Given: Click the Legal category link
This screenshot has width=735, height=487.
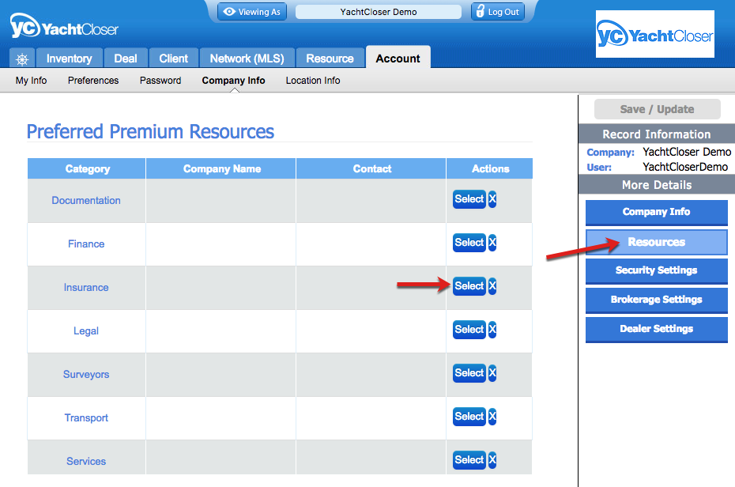Looking at the screenshot, I should pyautogui.click(x=86, y=331).
